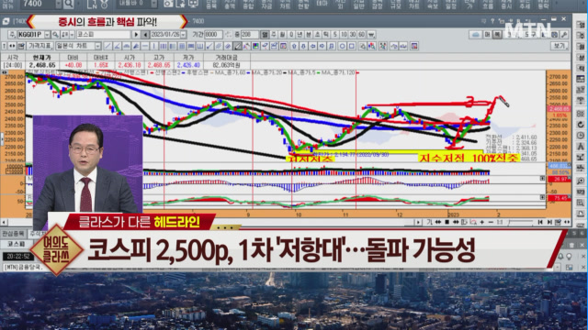The height and width of the screenshot is (330, 588).
Task: Click the lightbulb icon bottom right
Action: (x=569, y=257)
